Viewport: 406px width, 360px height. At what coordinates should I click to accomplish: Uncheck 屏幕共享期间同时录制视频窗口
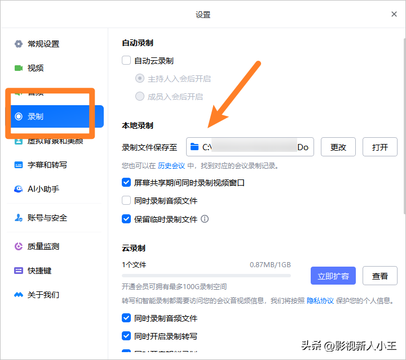click(x=126, y=182)
